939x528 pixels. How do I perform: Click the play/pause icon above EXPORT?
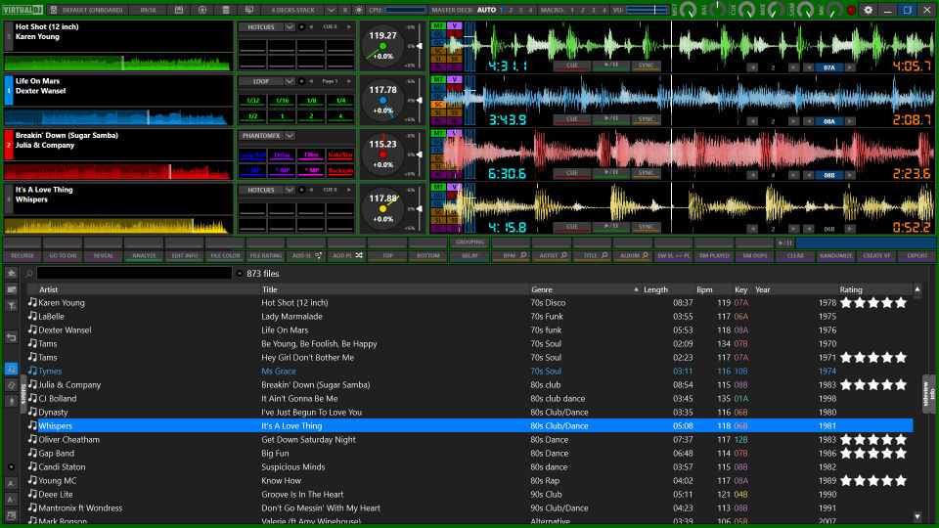785,242
